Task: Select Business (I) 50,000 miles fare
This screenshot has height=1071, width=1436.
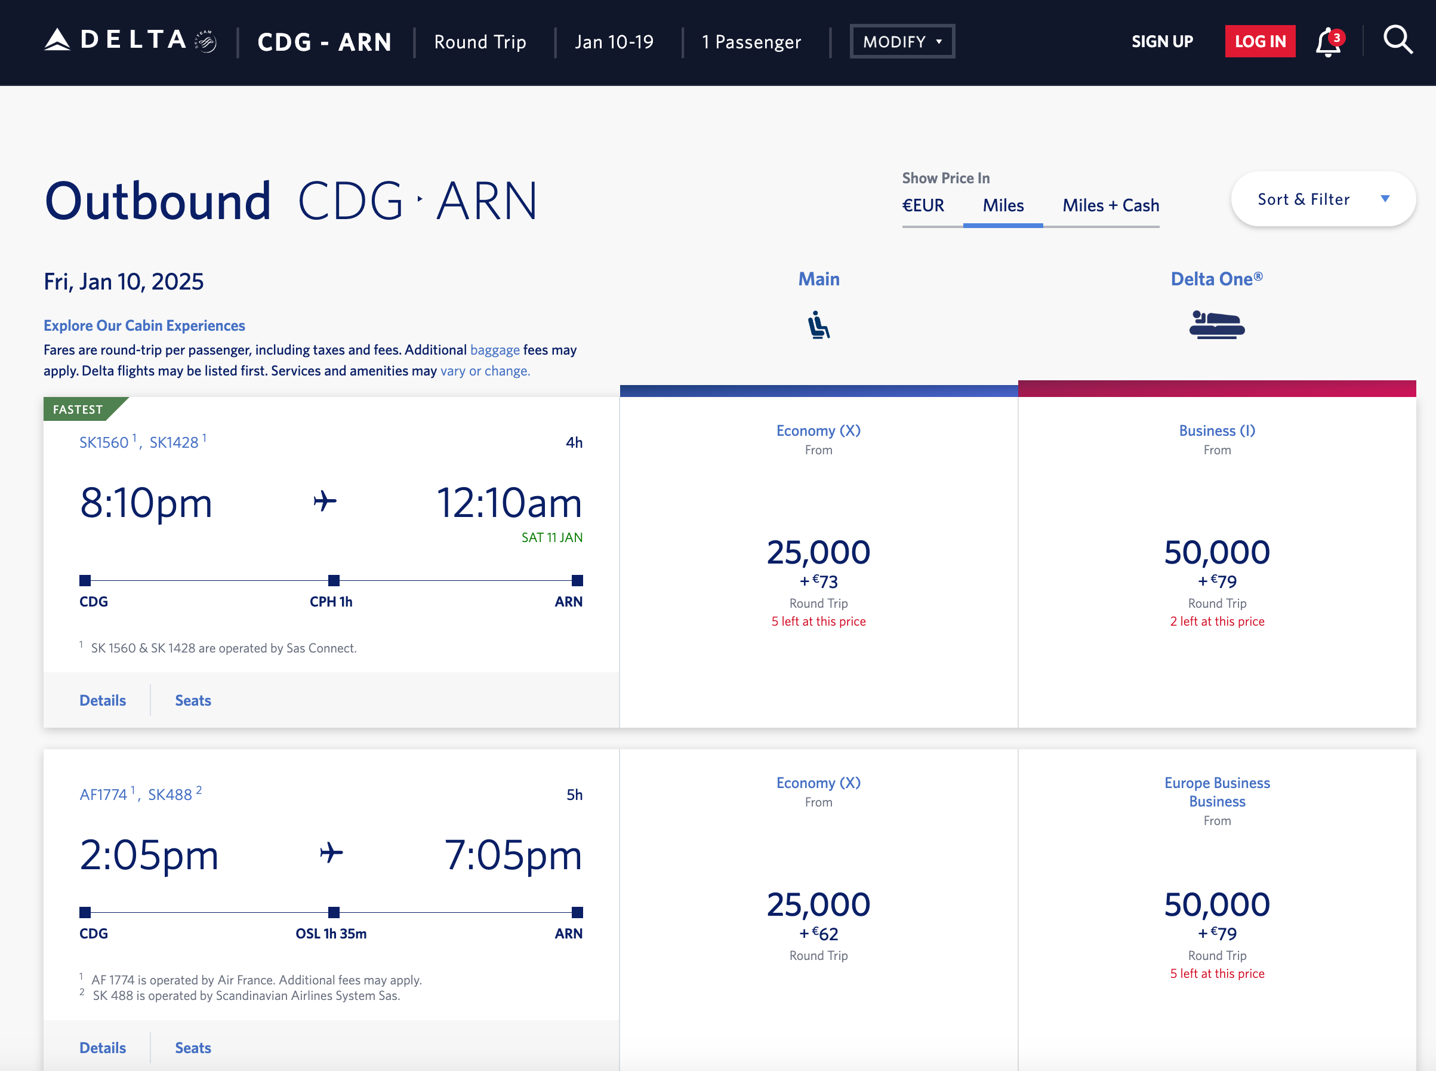Action: click(1216, 562)
